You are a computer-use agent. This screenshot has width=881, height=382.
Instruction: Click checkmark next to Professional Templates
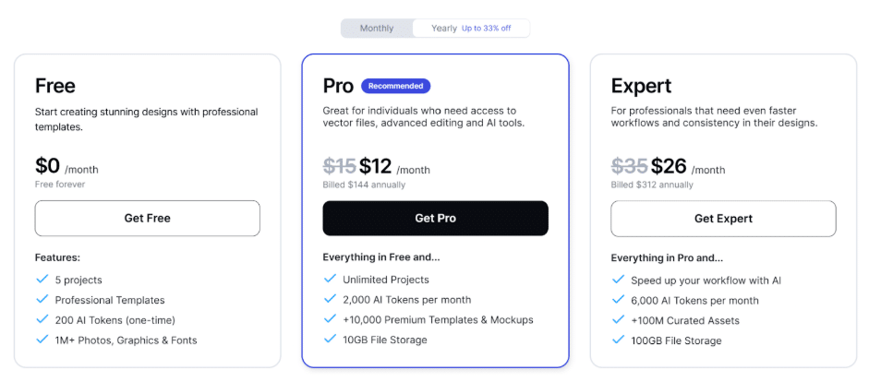pos(42,300)
